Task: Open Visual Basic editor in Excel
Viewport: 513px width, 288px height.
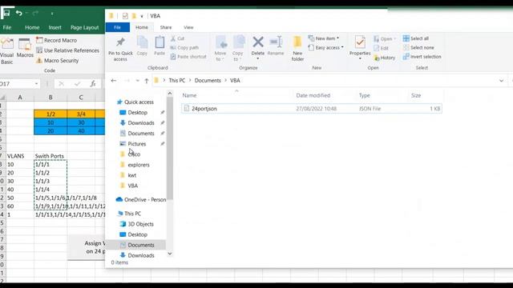Action: point(7,51)
